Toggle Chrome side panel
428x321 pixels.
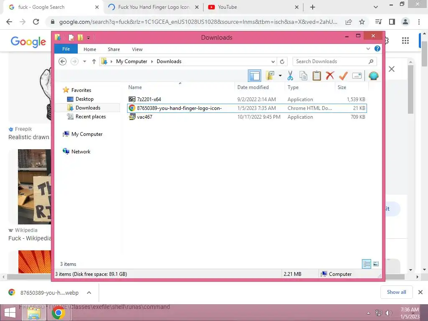point(392,22)
